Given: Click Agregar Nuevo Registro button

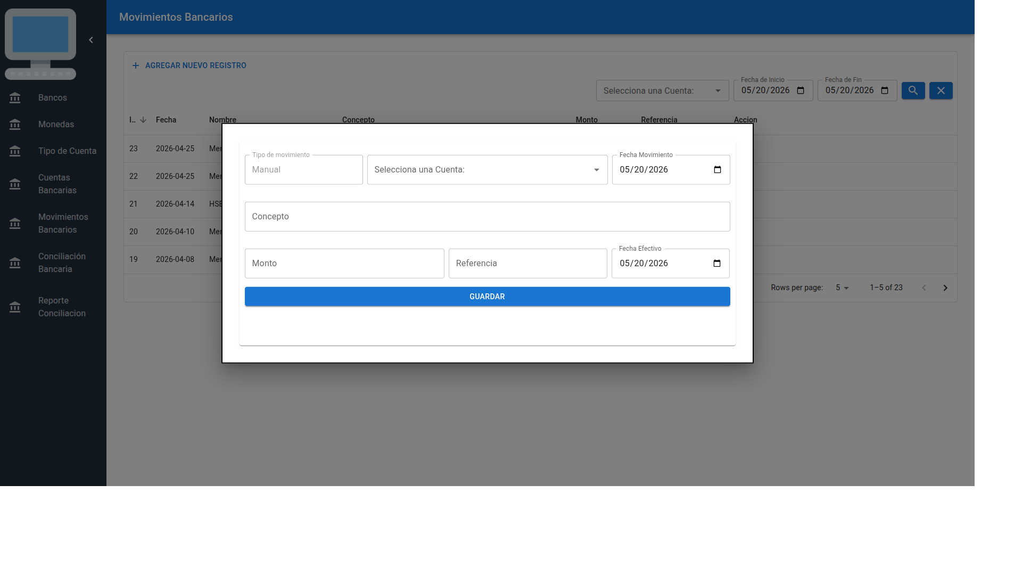Looking at the screenshot, I should [189, 65].
